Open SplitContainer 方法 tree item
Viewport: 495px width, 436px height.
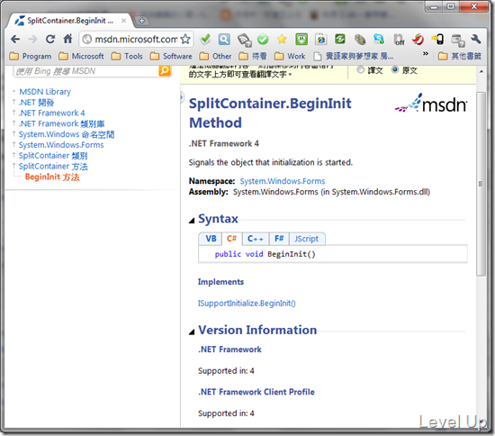[53, 166]
